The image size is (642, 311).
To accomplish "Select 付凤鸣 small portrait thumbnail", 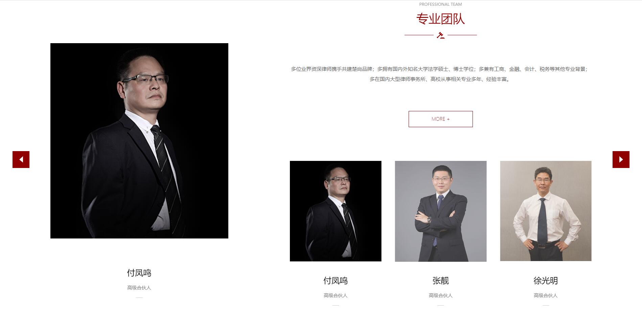I will point(336,211).
